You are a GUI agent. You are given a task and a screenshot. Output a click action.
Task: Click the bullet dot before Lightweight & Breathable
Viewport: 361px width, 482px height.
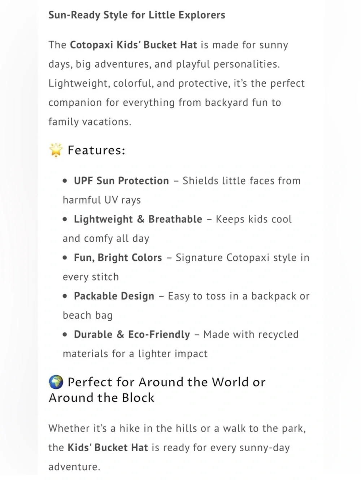(x=65, y=219)
